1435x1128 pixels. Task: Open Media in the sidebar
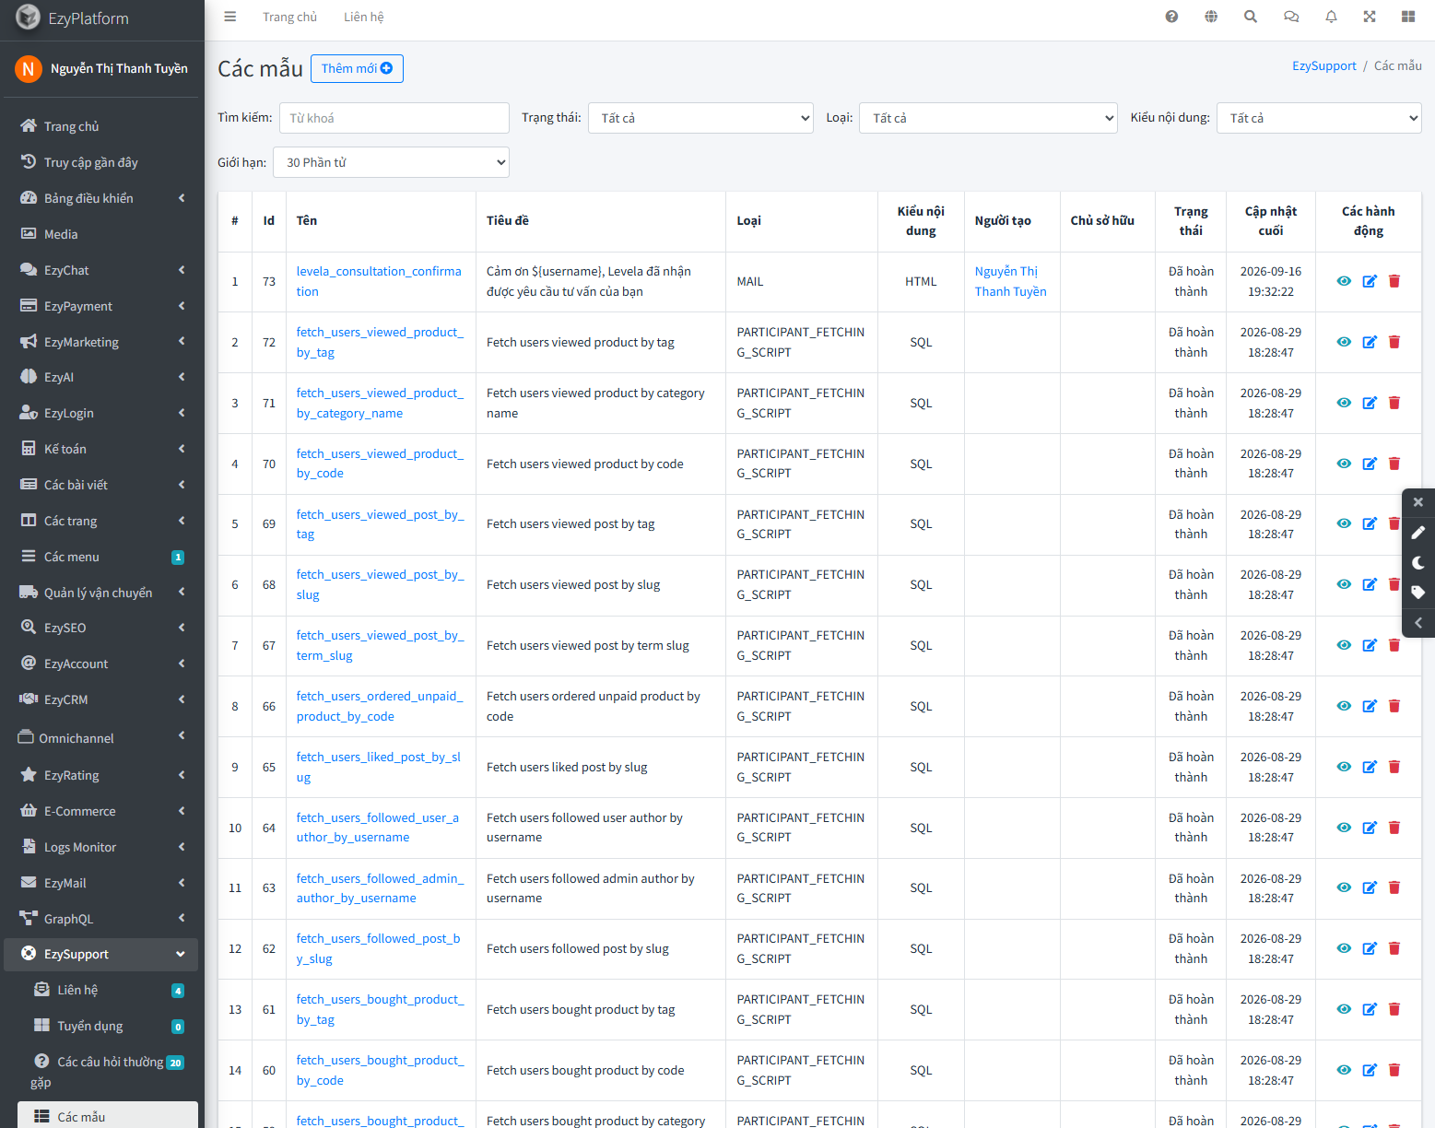point(101,234)
